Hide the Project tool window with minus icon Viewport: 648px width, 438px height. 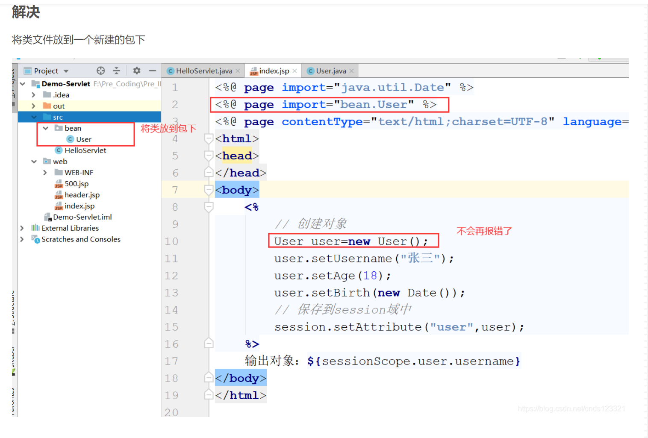coord(152,71)
